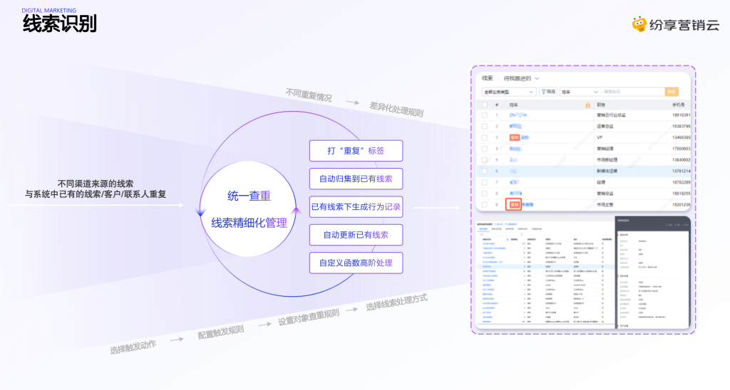
Task: Click 自定义函数高阶处理 option box
Action: (356, 263)
